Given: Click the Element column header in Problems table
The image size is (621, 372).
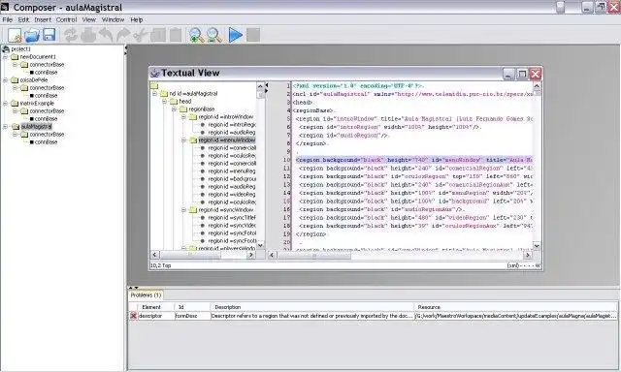Looking at the screenshot, I should [x=155, y=307].
